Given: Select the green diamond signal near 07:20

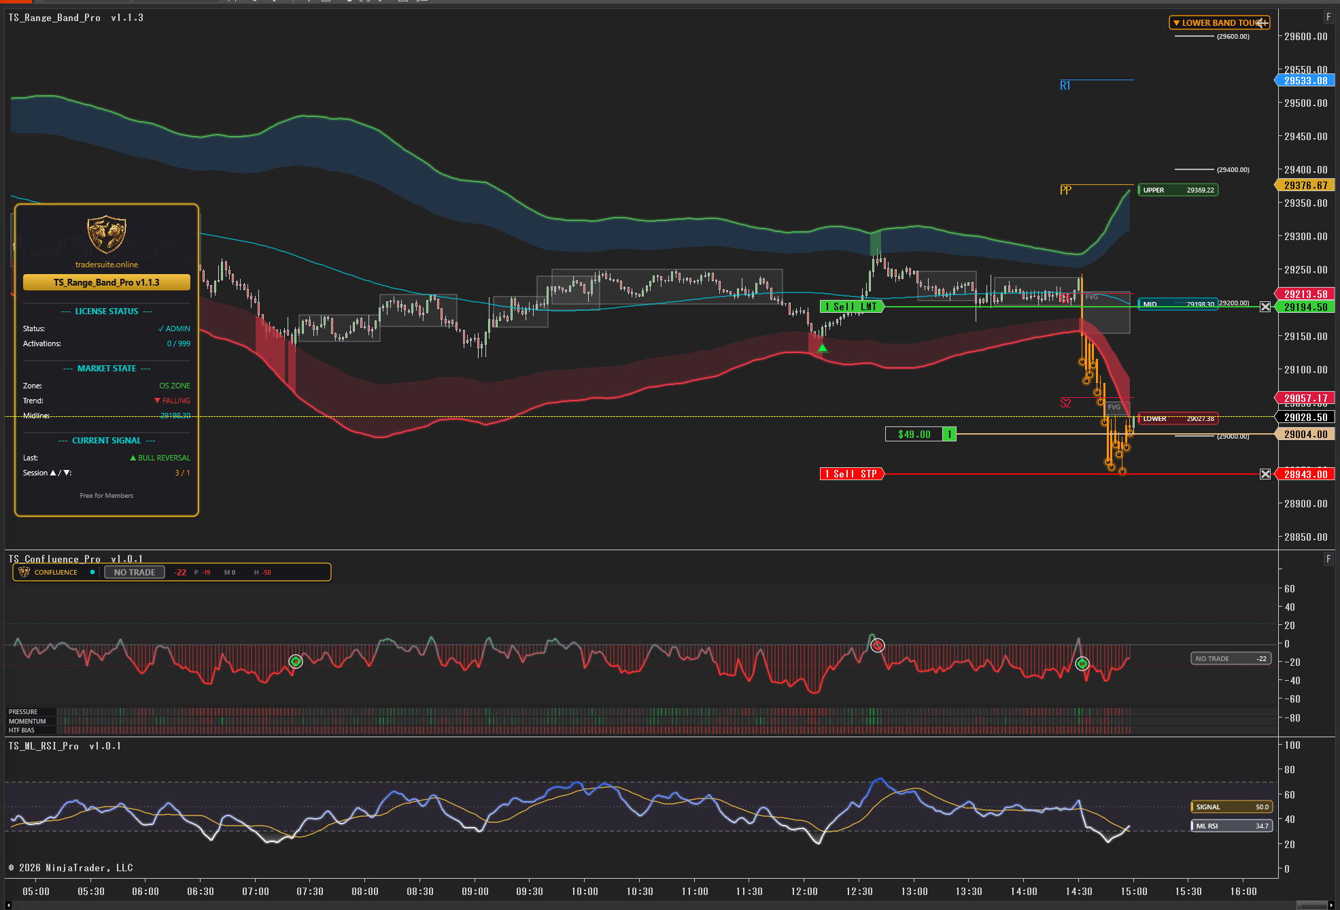Looking at the screenshot, I should pos(296,661).
